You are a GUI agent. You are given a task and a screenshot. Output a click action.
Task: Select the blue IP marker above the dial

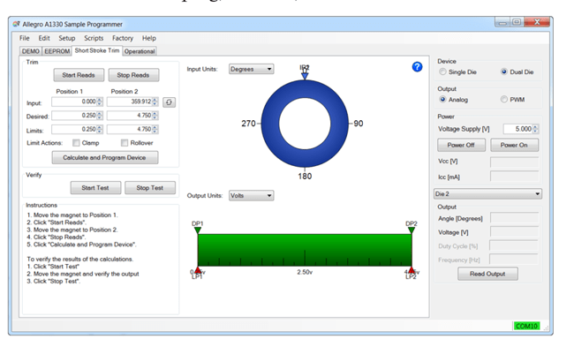[x=305, y=76]
